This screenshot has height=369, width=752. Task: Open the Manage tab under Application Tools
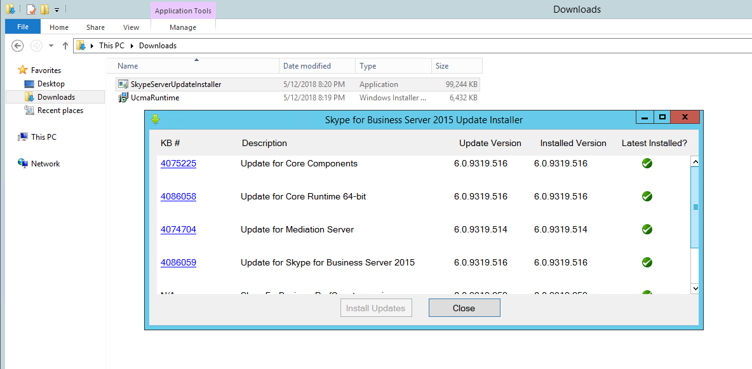(183, 27)
